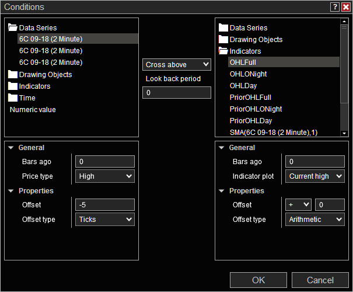Click the help question mark icon
The height and width of the screenshot is (292, 353).
point(335,7)
